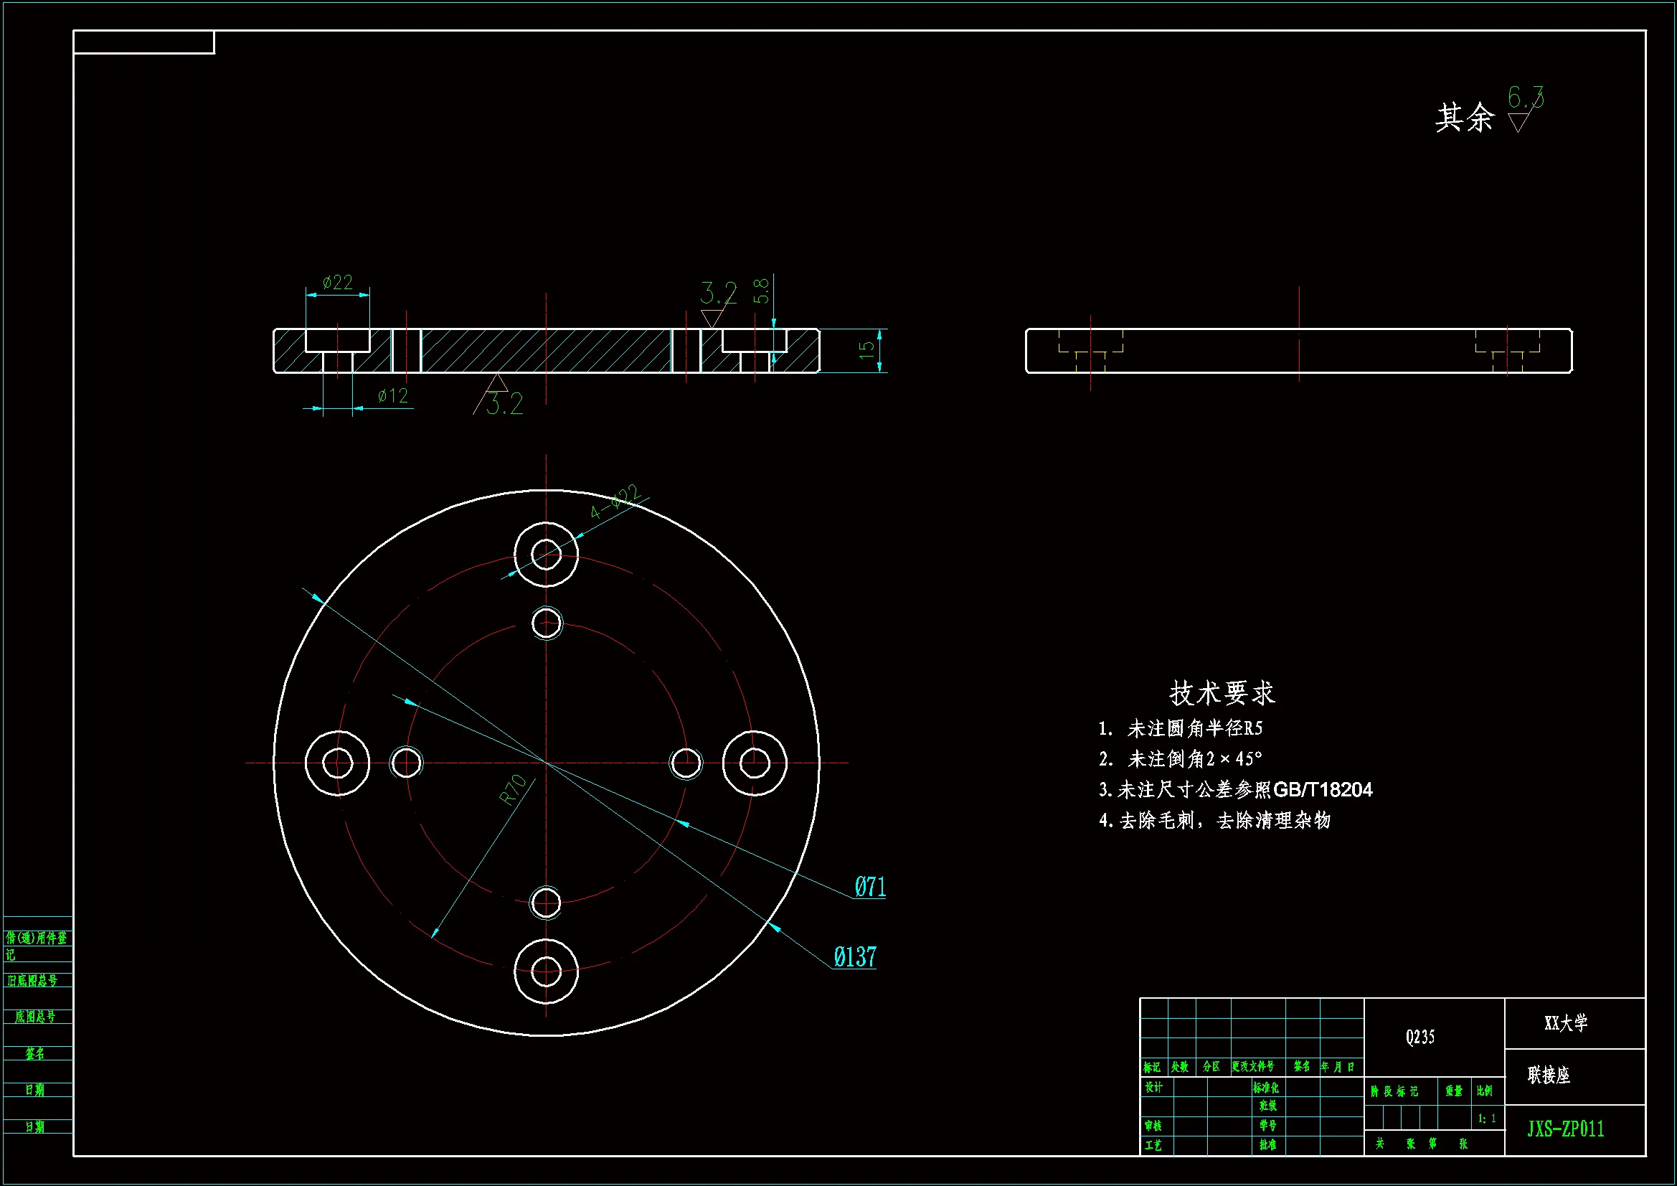Click the 其余 text near roughness symbol
This screenshot has width=1677, height=1186.
click(x=1465, y=117)
